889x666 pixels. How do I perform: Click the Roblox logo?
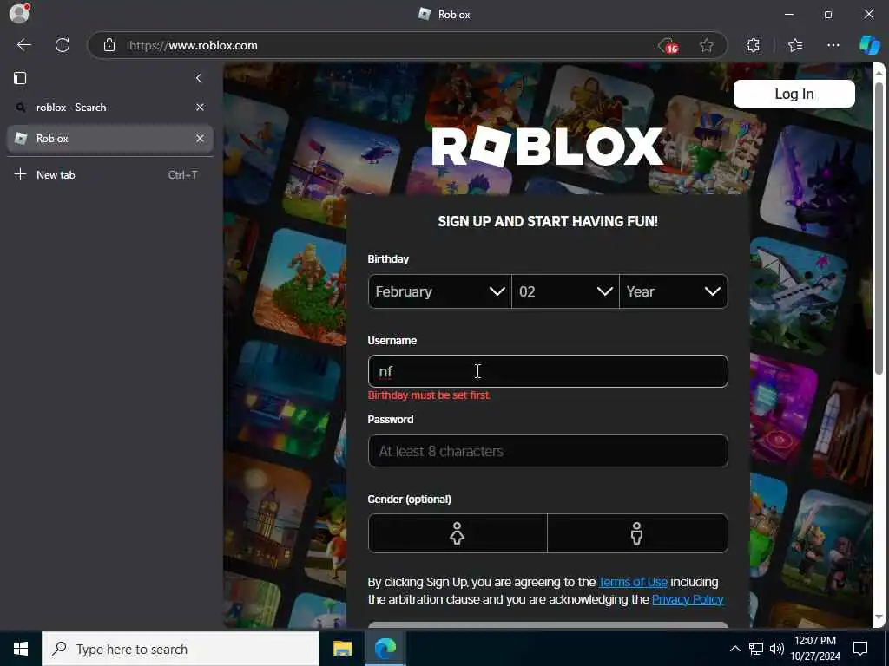(x=548, y=147)
